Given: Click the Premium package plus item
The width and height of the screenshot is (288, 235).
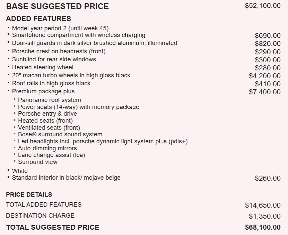Looking at the screenshot, I should (43, 91).
